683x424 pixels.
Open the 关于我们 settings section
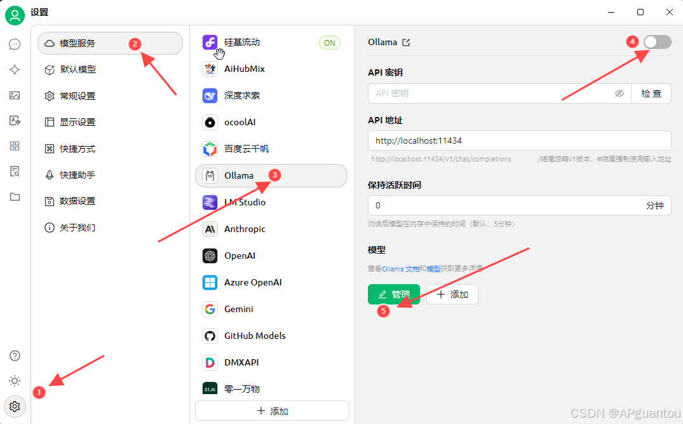point(110,228)
